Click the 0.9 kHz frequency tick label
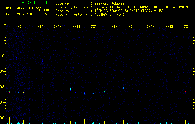Viewport: 195px width, 124px height. coord(2,71)
